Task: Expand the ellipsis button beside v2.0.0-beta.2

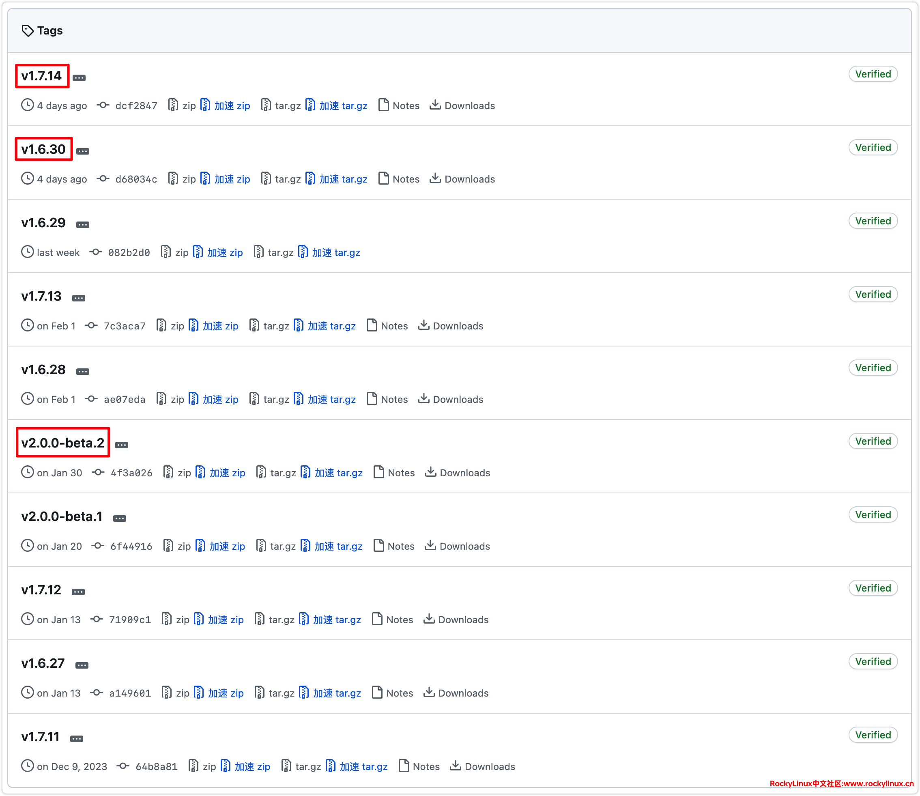Action: pyautogui.click(x=122, y=445)
